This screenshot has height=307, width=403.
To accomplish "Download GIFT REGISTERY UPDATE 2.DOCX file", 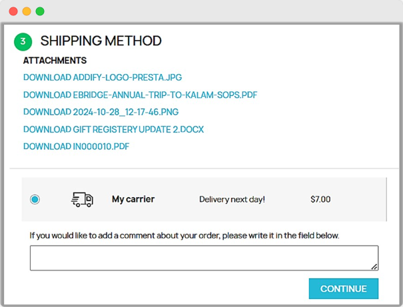I will [x=113, y=129].
